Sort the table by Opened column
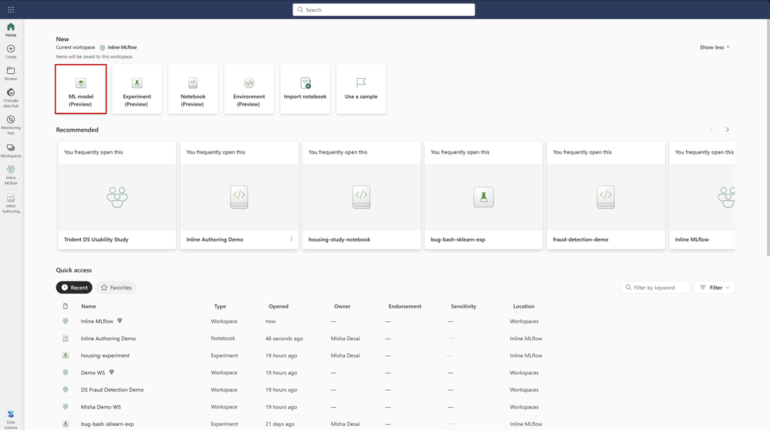This screenshot has height=431, width=770. [279, 306]
